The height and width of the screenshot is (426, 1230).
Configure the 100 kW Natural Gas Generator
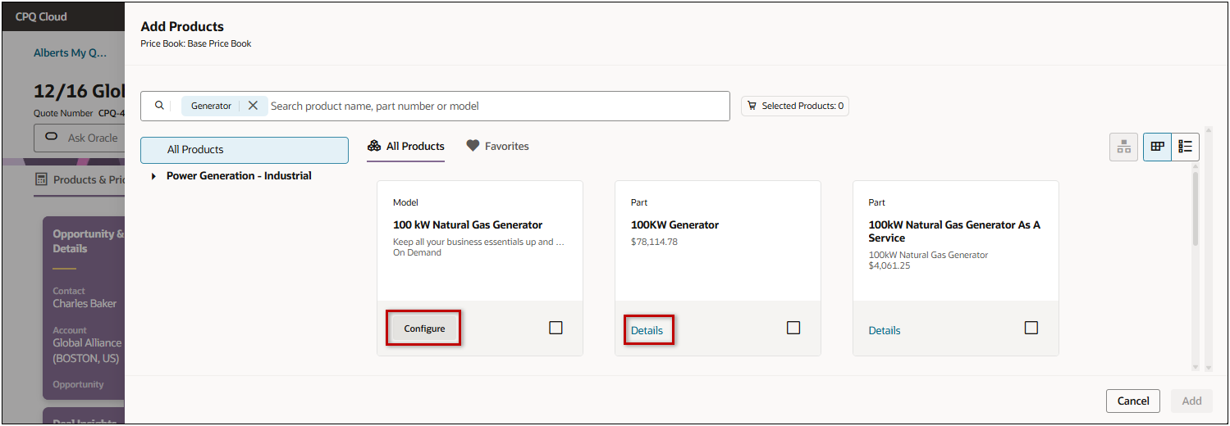424,329
